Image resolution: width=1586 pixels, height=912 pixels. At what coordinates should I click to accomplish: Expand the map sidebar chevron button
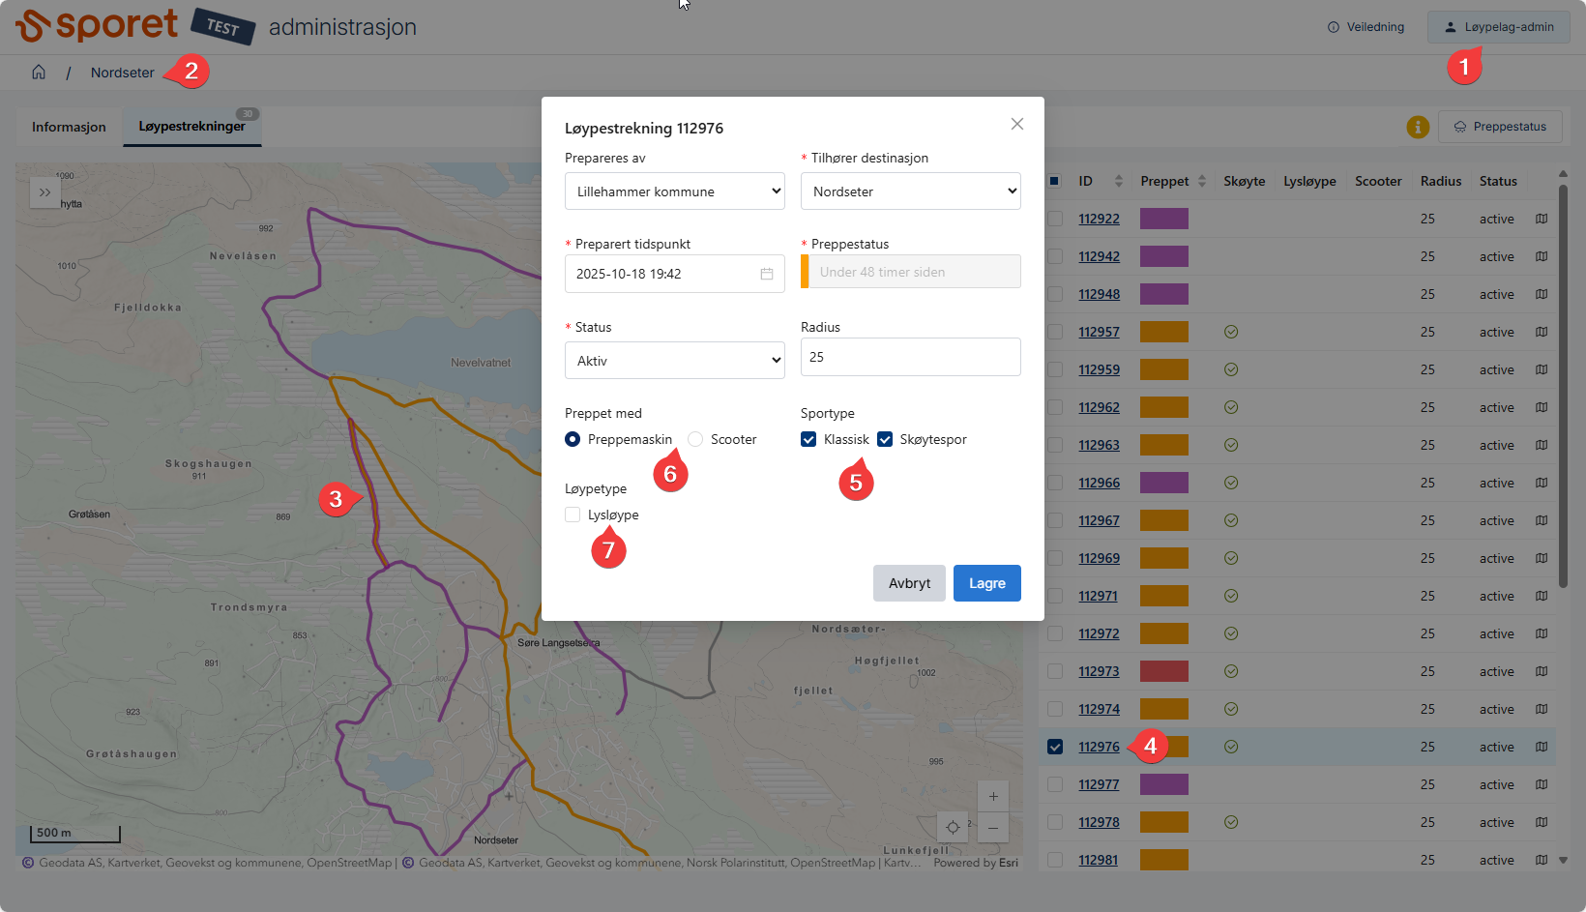click(x=44, y=192)
